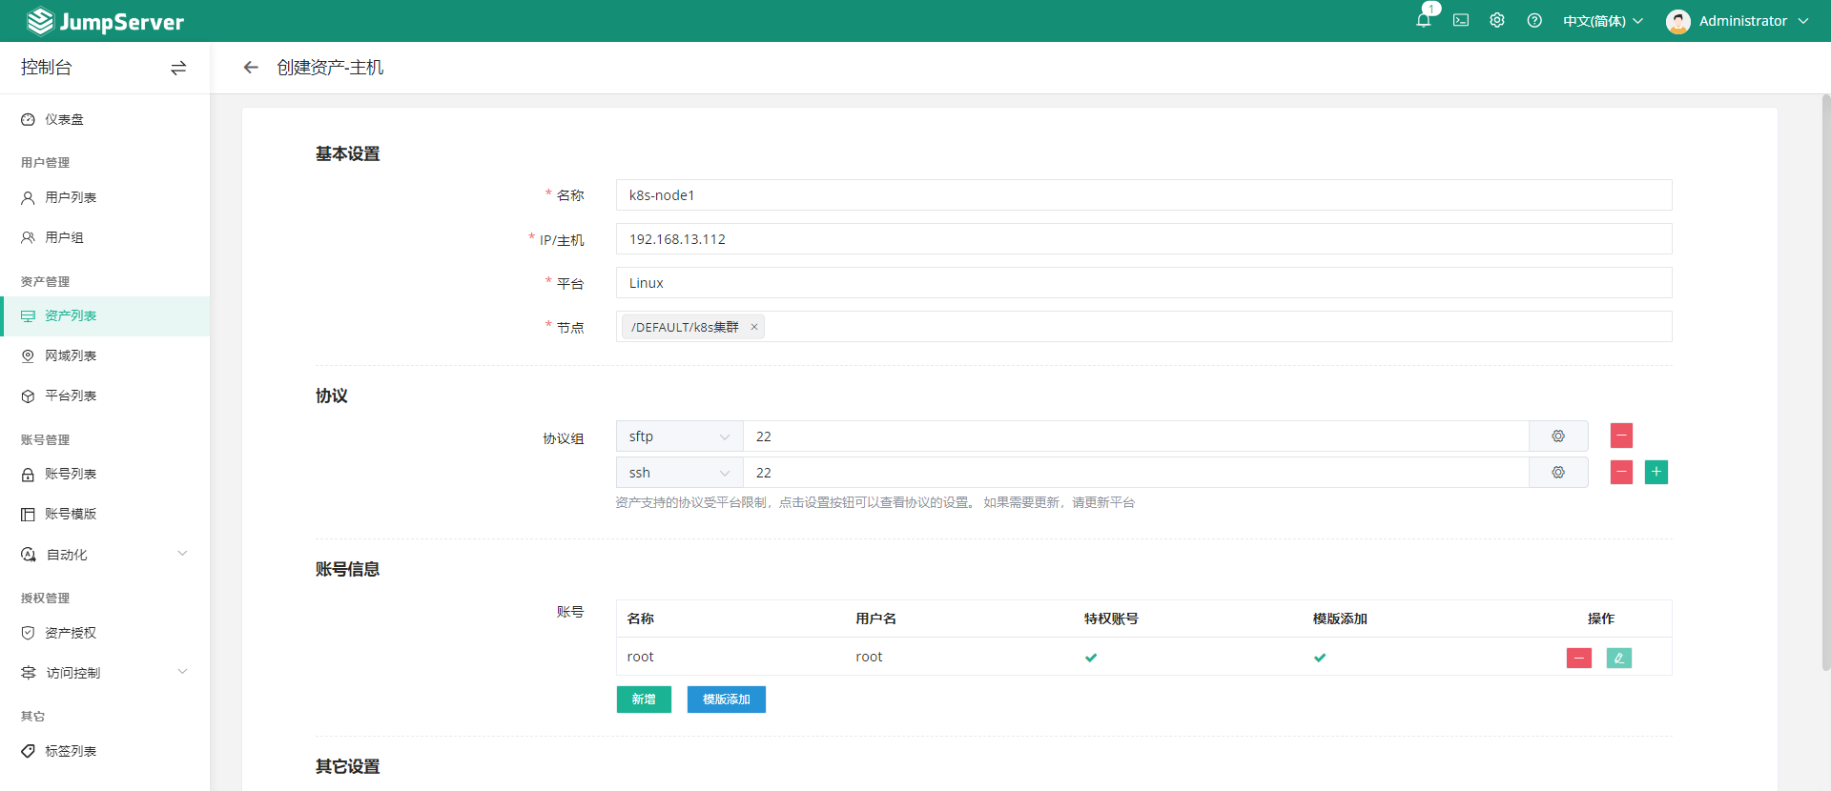Open the Administrator user menu
This screenshot has width=1831, height=791.
[x=1738, y=21]
